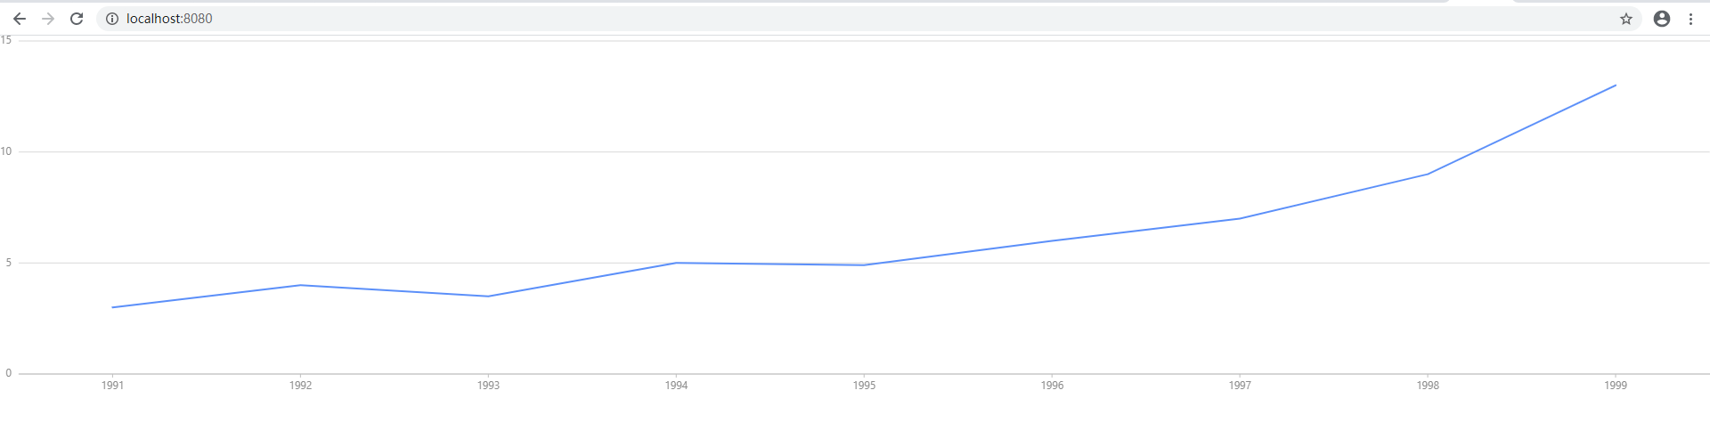This screenshot has height=431, width=1710.
Task: Click the y-axis label 10
Action: point(6,151)
